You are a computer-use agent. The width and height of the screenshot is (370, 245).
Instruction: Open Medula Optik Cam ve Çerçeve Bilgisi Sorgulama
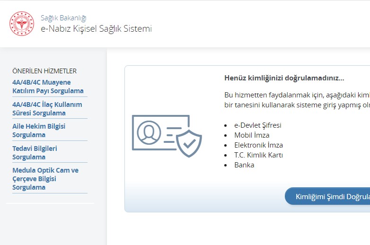(45, 178)
